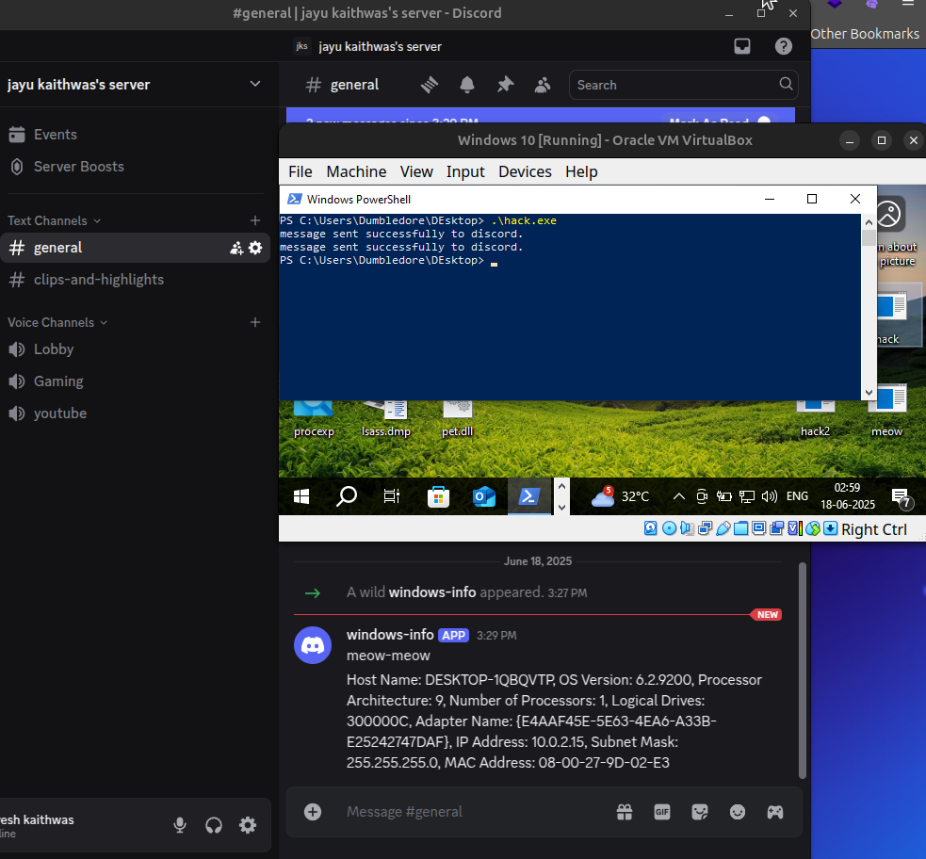Open the VirtualBox Devices menu
The image size is (926, 859).
point(525,171)
